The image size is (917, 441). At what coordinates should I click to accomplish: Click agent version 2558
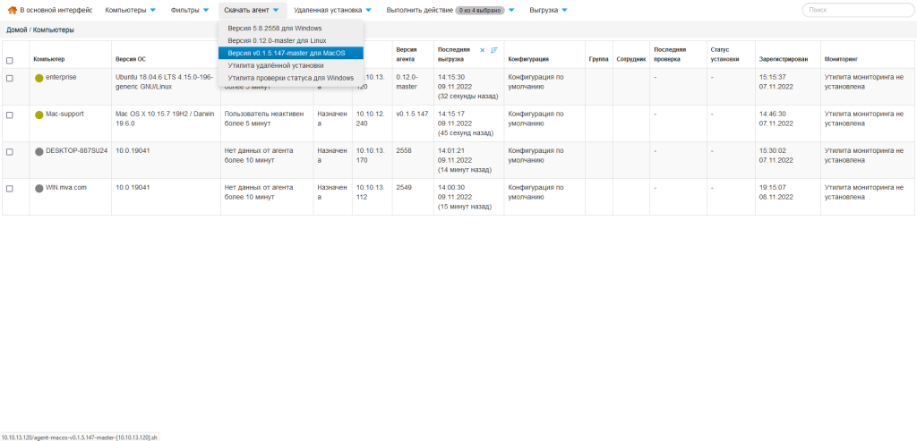(x=404, y=150)
